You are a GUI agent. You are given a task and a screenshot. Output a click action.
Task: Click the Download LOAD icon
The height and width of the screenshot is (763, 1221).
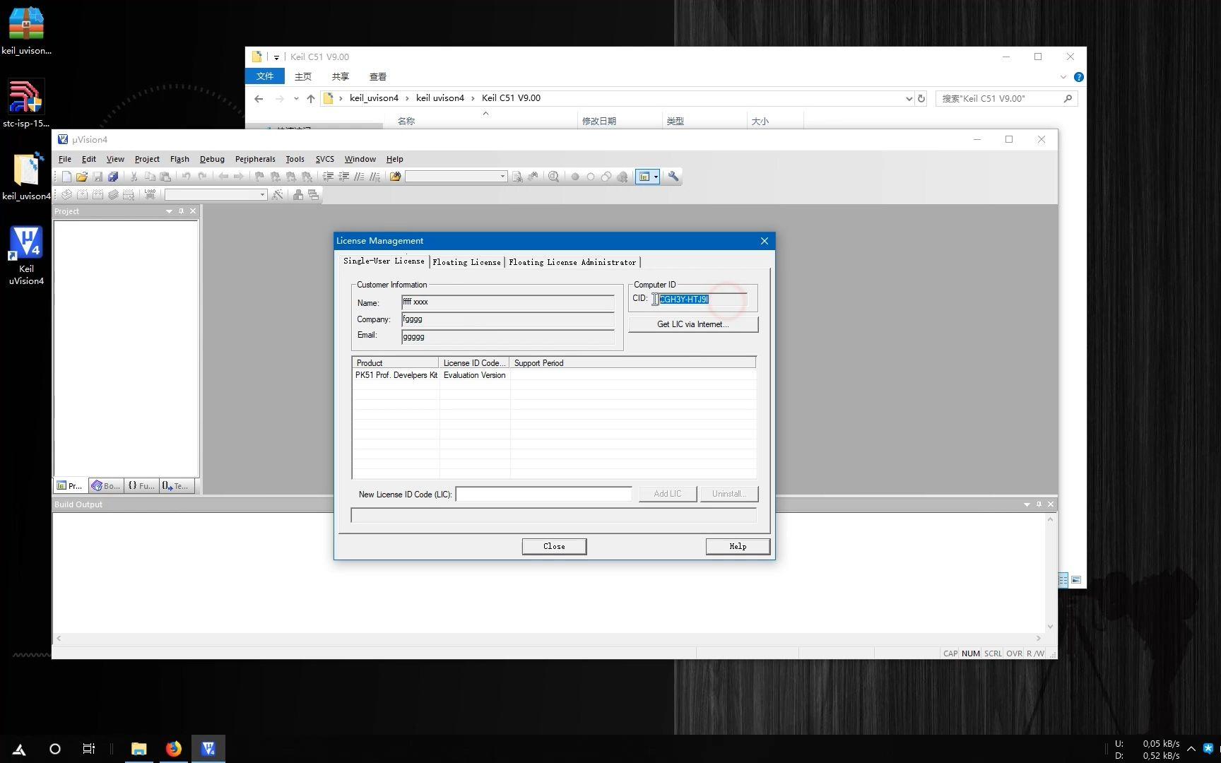(150, 194)
